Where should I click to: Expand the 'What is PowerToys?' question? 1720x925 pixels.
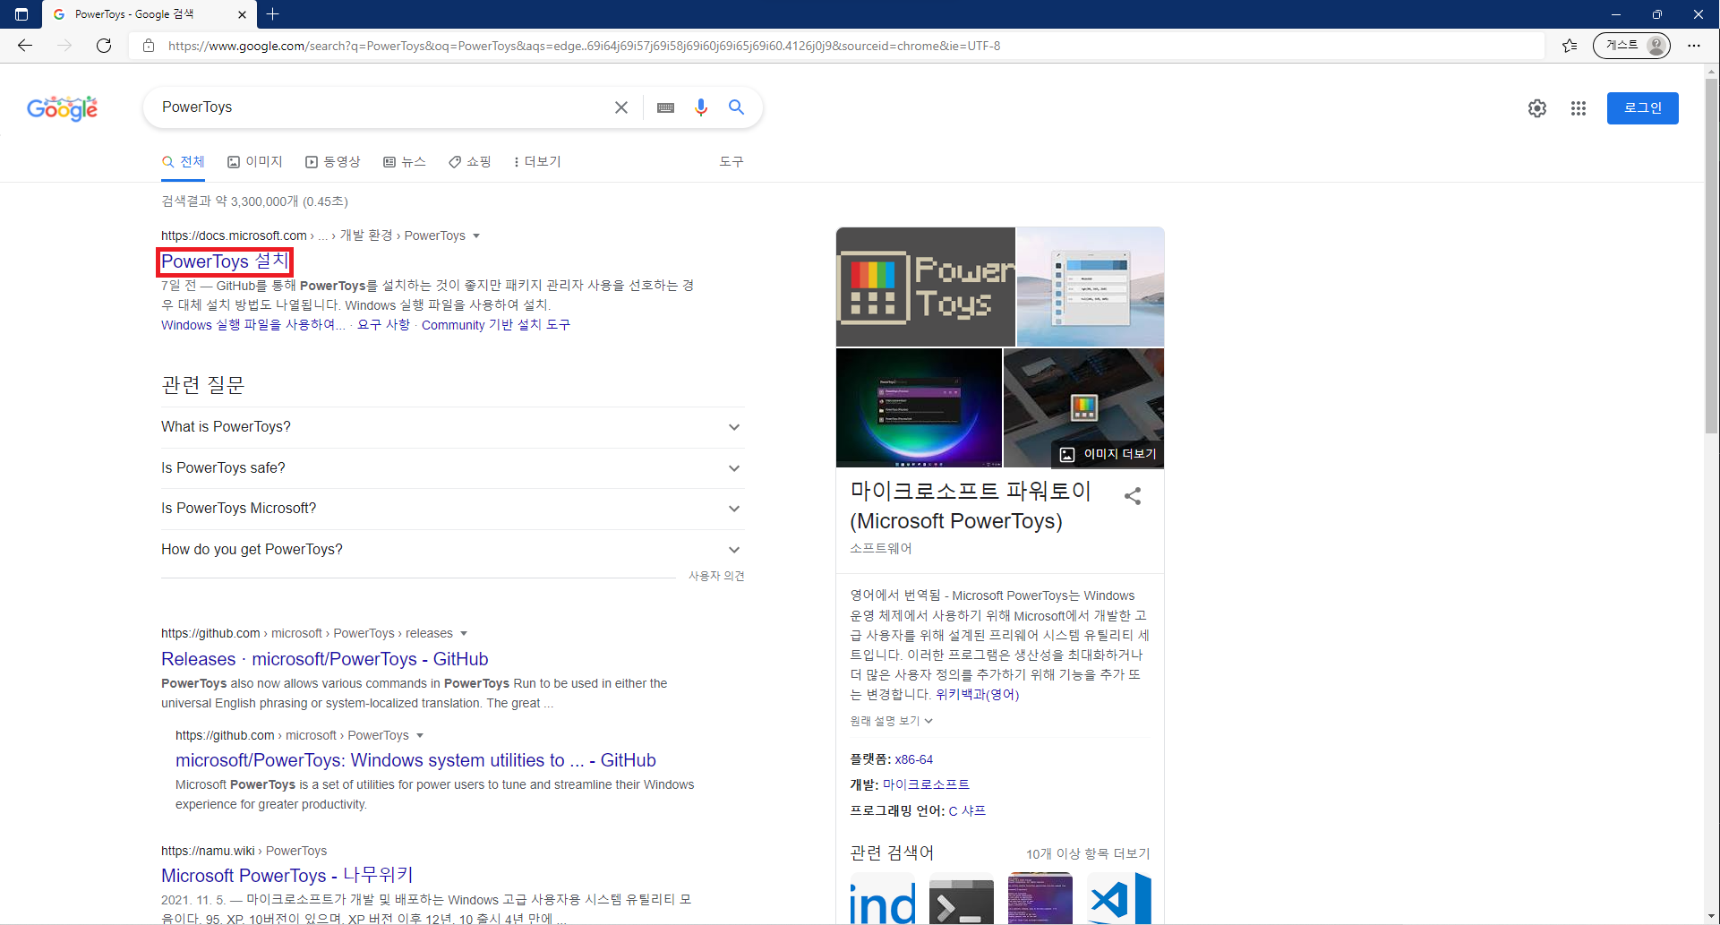[x=452, y=427]
